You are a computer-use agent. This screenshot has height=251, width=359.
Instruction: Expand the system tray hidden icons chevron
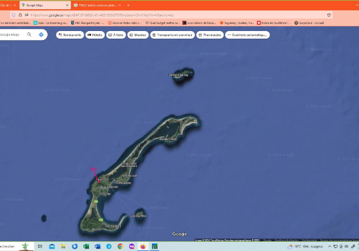point(329,246)
